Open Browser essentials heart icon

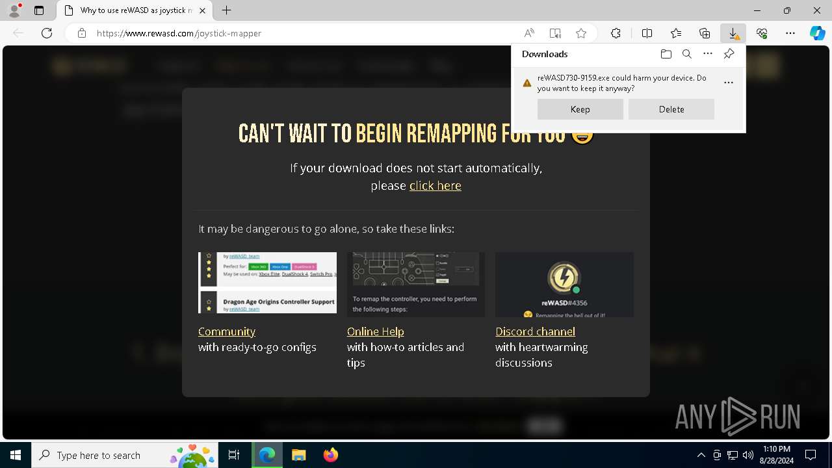pos(762,33)
